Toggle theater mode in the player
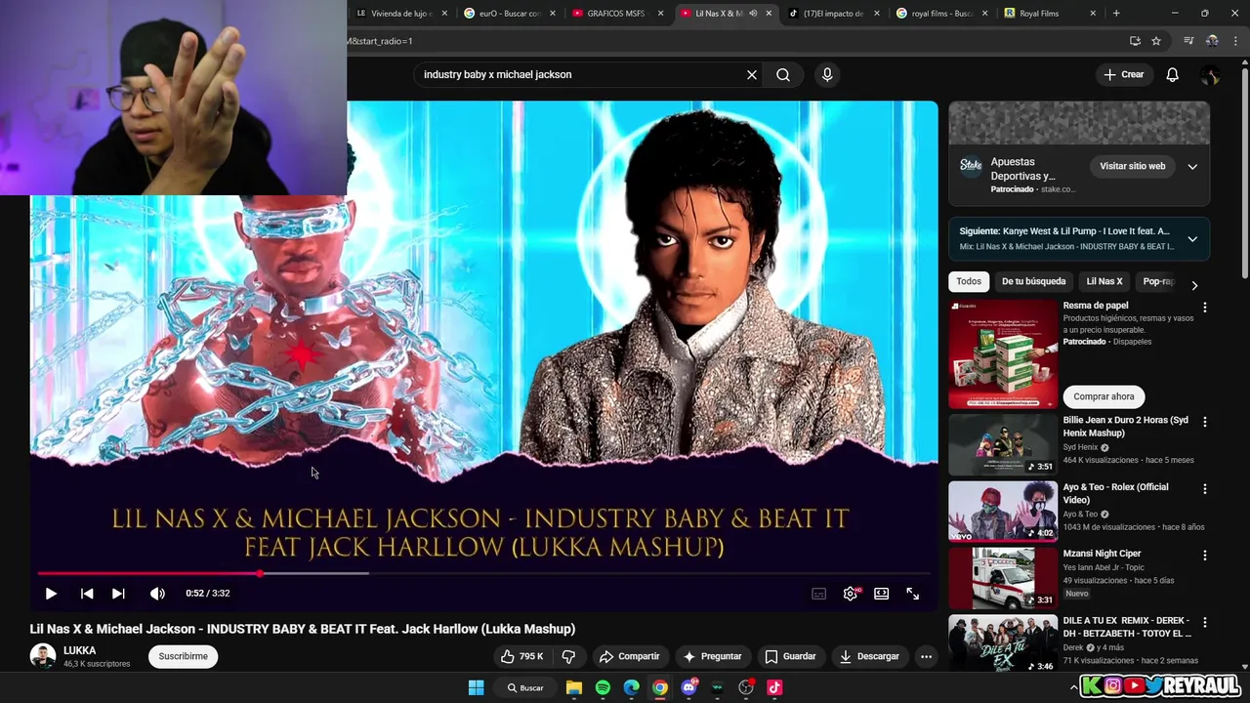The height and width of the screenshot is (703, 1250). click(x=882, y=594)
